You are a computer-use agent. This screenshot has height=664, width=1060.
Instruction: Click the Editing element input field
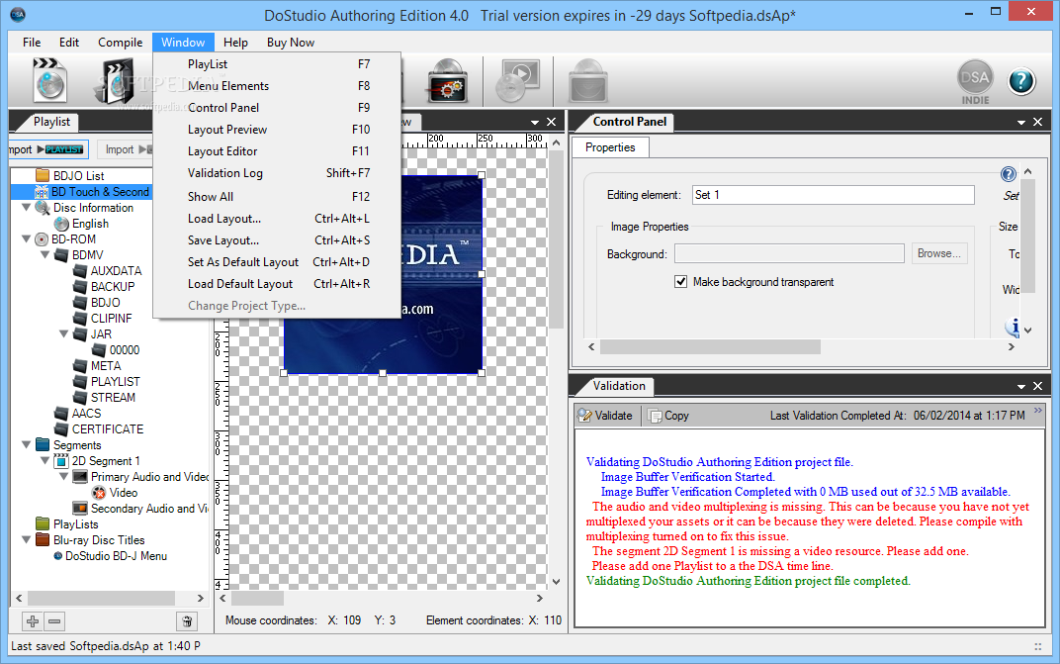pos(833,195)
